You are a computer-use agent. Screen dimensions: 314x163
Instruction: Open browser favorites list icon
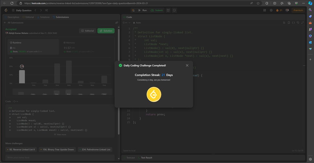282,3
